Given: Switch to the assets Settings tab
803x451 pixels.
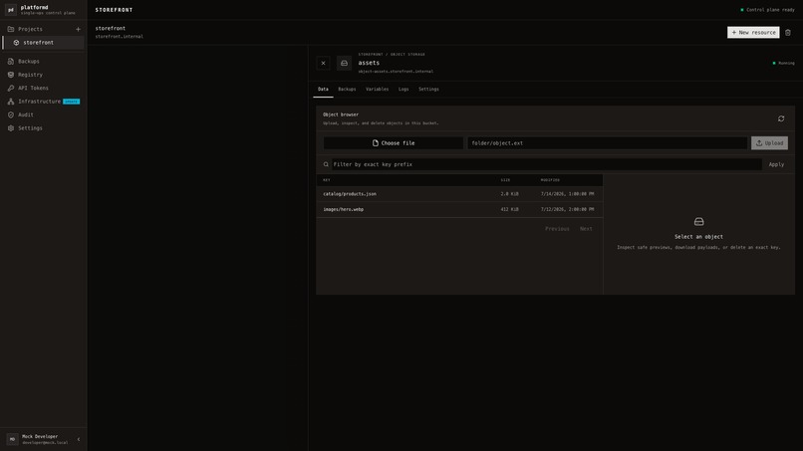Looking at the screenshot, I should click(428, 89).
